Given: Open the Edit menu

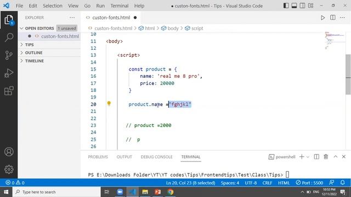Looking at the screenshot, I should pos(33,6).
